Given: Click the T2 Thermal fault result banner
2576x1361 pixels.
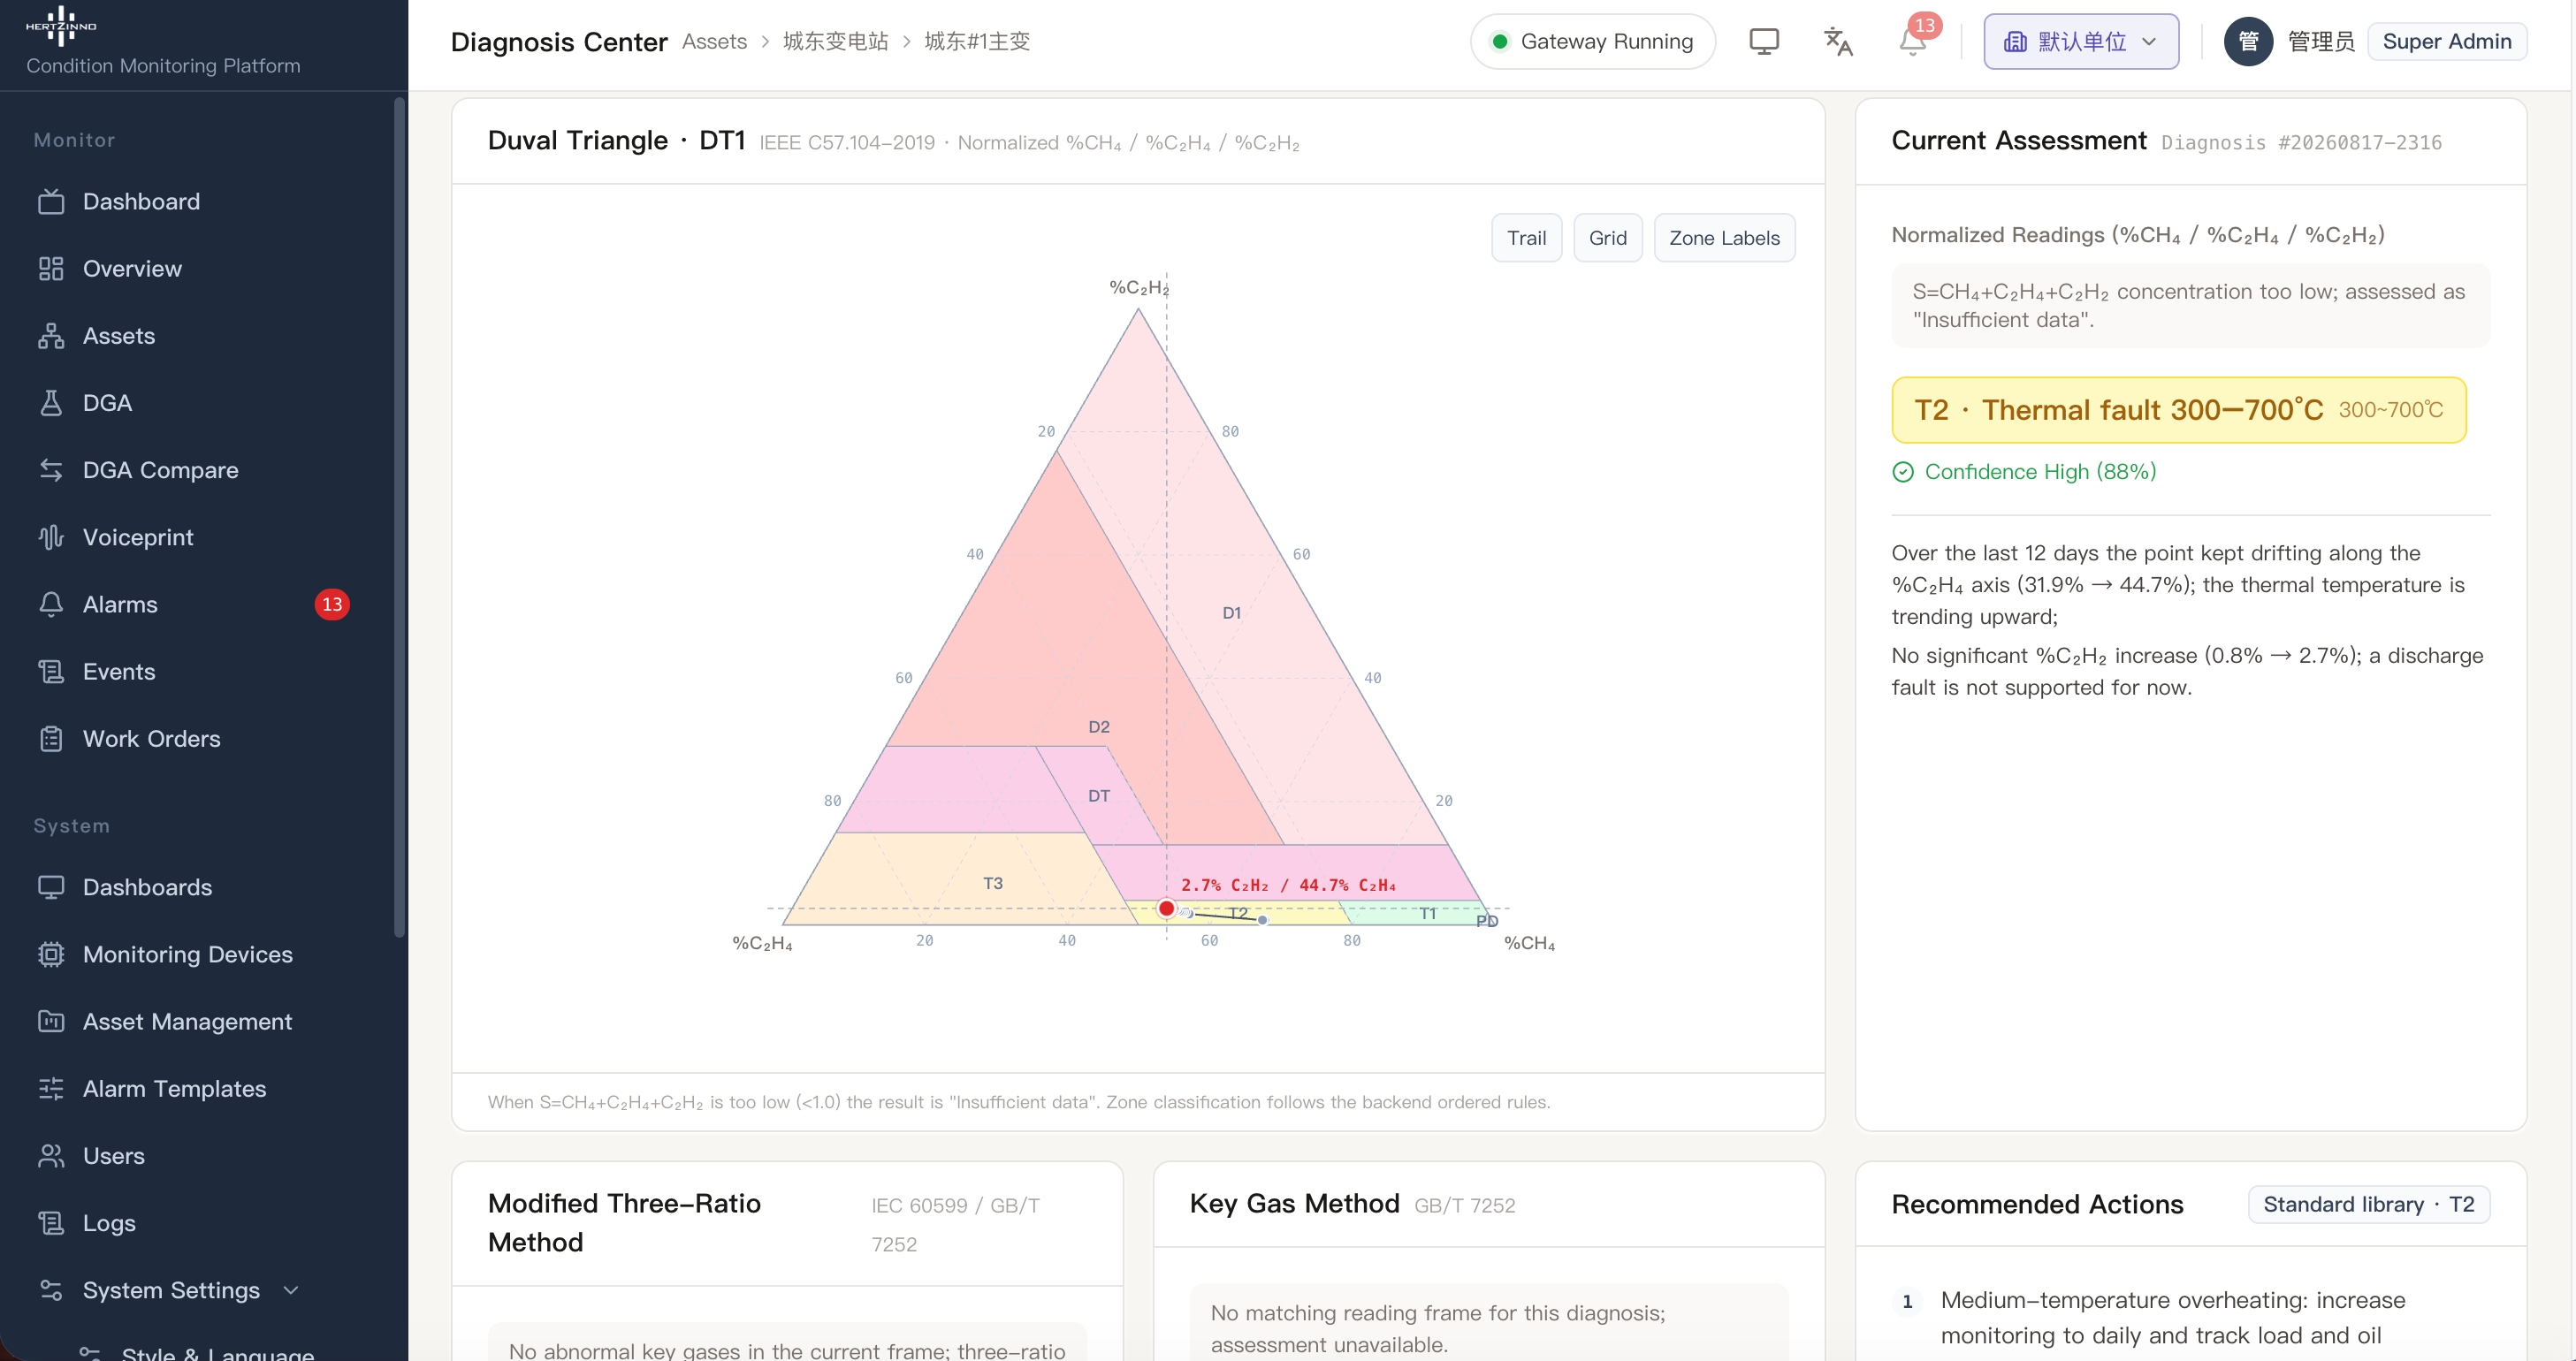Looking at the screenshot, I should pos(2178,410).
